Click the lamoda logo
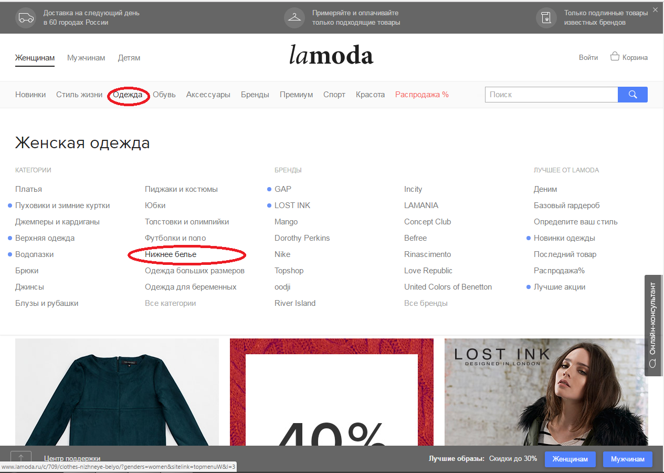 click(x=331, y=55)
